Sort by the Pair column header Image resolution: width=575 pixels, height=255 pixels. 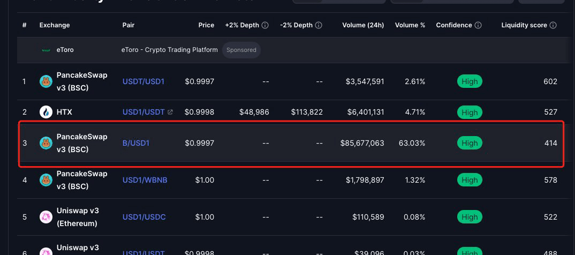pos(128,25)
